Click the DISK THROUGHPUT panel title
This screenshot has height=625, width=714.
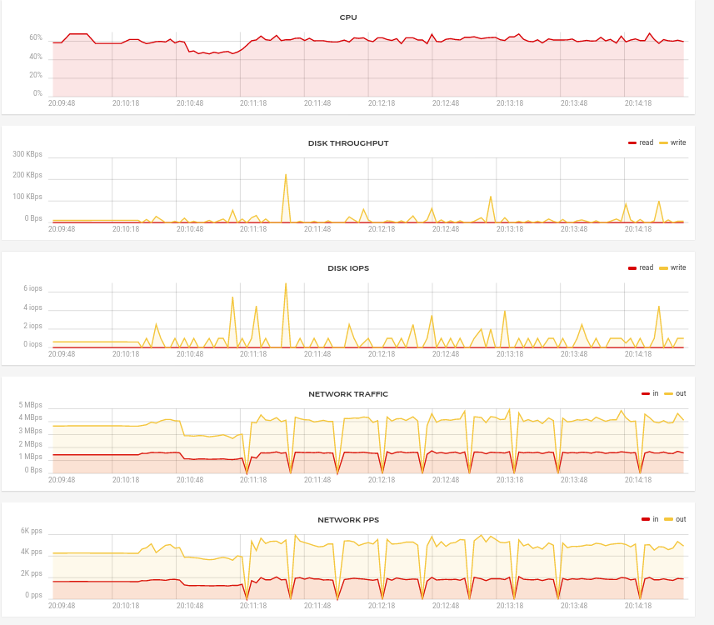[348, 143]
